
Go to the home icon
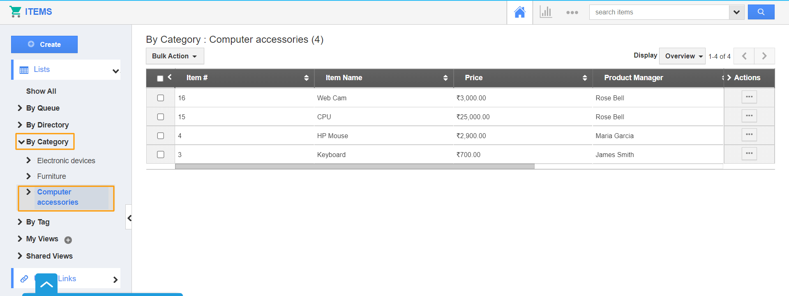pyautogui.click(x=519, y=12)
